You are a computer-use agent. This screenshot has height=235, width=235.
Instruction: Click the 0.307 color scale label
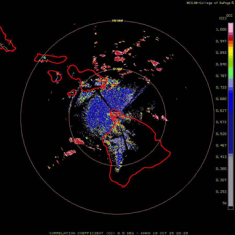click(221, 180)
